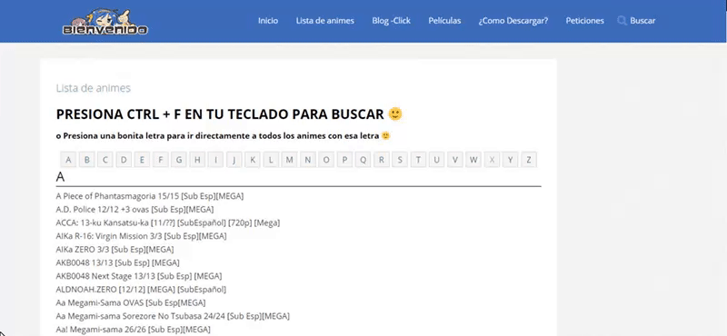Jump to letter G section
Screen dimensions: 727x336
[179, 160]
